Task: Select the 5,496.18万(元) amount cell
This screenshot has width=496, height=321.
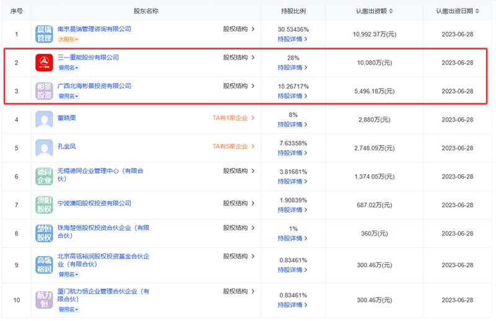Action: pos(374,91)
